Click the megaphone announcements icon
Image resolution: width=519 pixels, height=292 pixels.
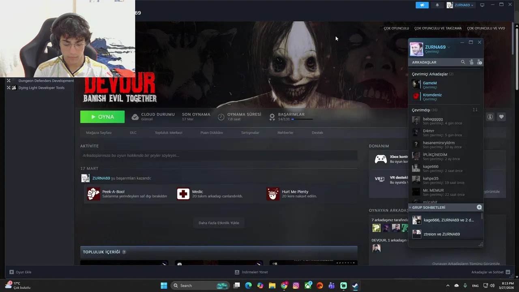(422, 5)
